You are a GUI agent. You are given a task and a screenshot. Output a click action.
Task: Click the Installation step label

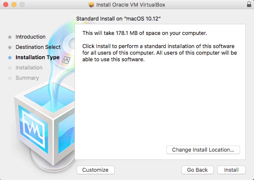click(29, 68)
